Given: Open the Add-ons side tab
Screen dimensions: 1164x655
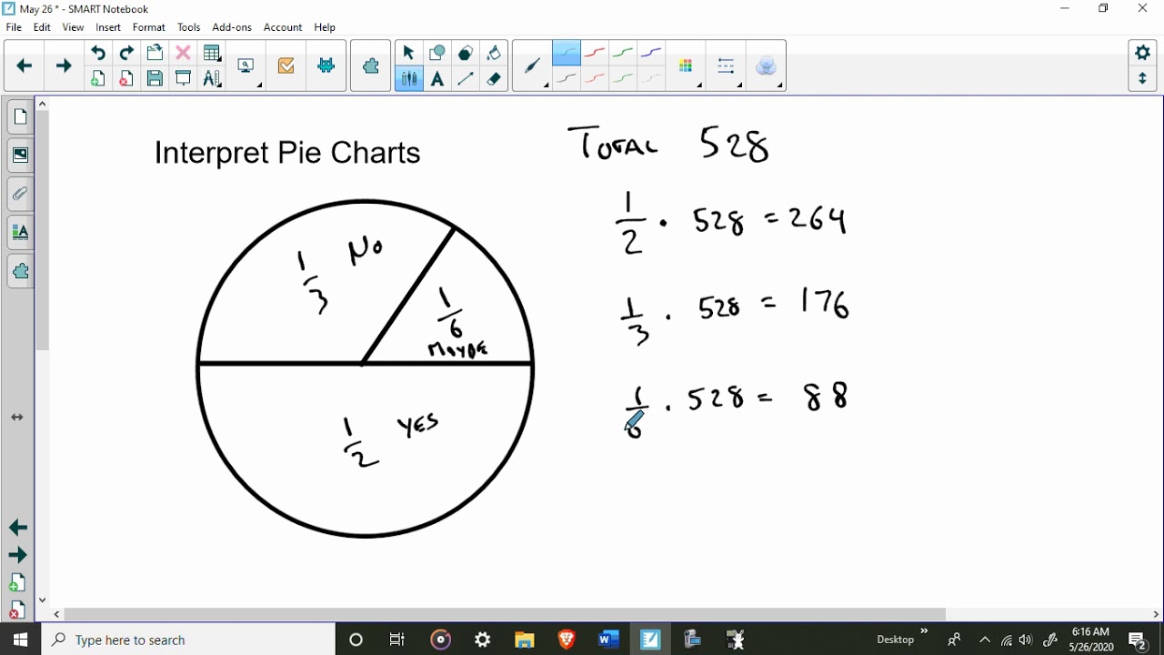Looking at the screenshot, I should (x=20, y=271).
